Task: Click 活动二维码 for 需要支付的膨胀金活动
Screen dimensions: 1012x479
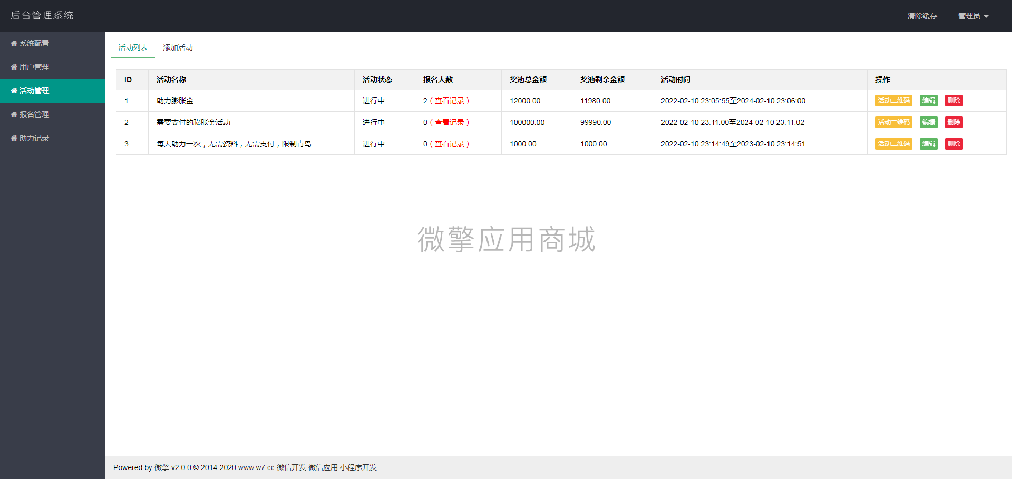Action: pyautogui.click(x=893, y=122)
